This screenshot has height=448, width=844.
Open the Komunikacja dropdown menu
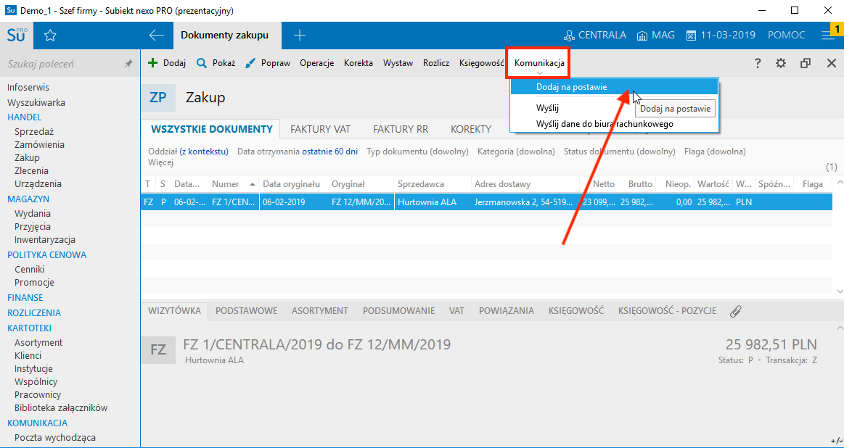pyautogui.click(x=537, y=63)
